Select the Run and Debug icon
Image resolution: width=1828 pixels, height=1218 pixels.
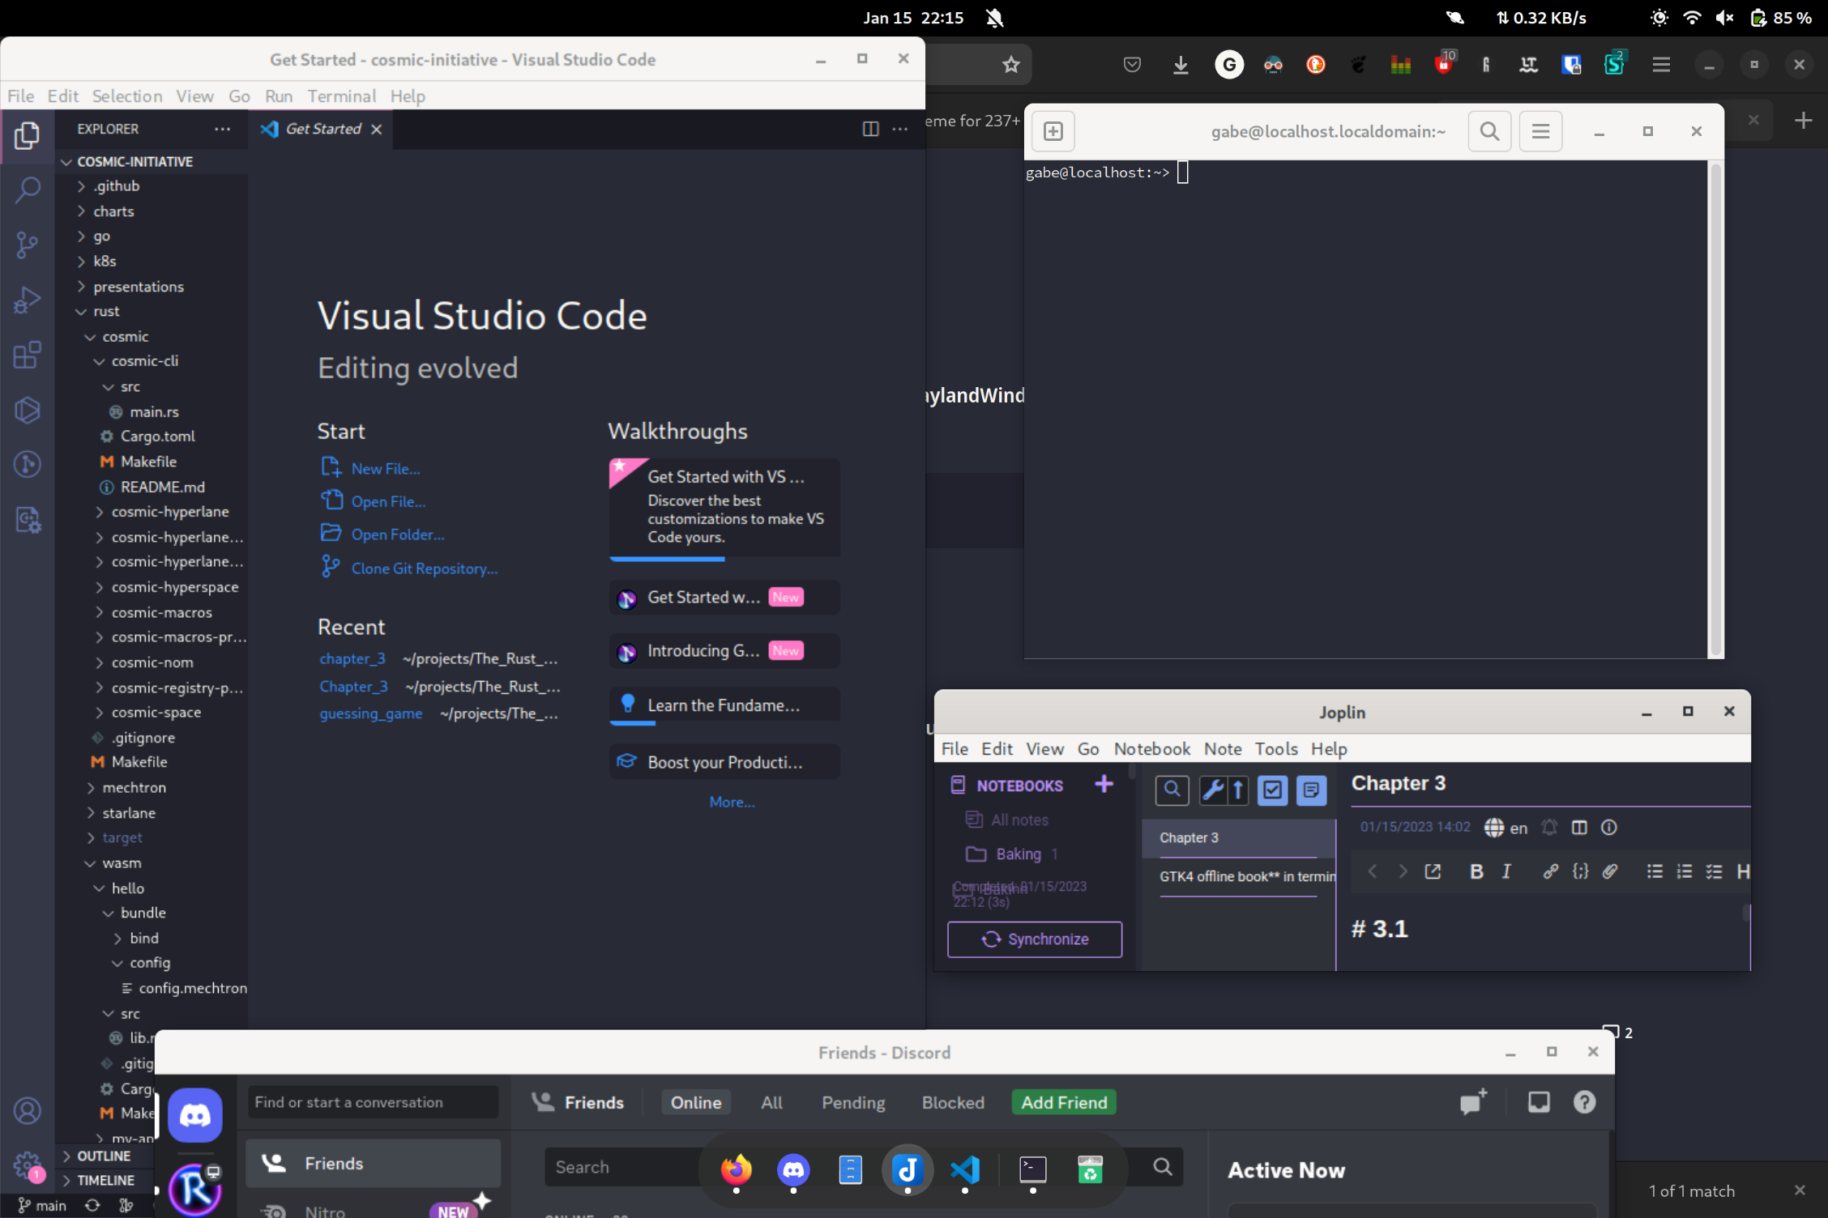tap(28, 300)
